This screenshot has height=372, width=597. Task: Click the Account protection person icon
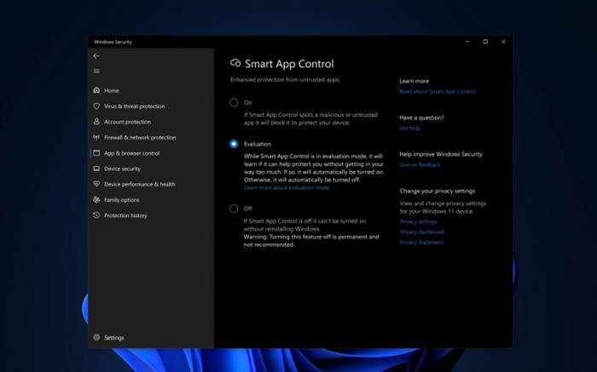[x=96, y=122]
